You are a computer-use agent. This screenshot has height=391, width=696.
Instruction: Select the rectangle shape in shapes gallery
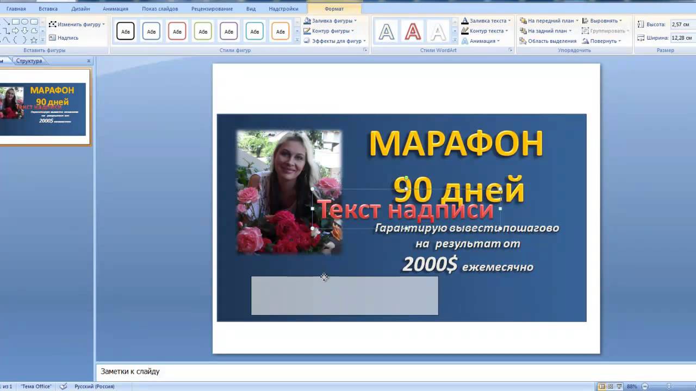click(16, 22)
